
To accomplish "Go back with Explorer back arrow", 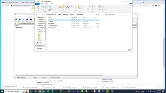I will pos(36,14).
